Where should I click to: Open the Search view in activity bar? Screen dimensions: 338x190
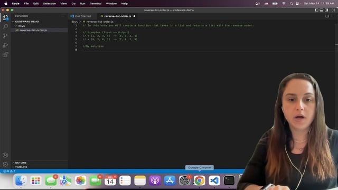pos(5,26)
